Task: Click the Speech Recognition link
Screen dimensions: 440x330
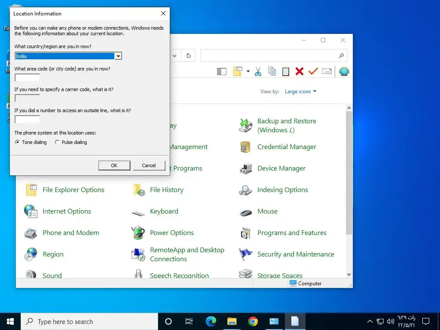Action: coord(179,275)
